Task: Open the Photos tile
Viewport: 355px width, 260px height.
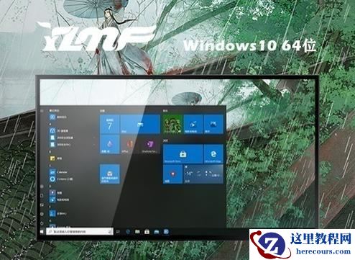Action: 213,124
